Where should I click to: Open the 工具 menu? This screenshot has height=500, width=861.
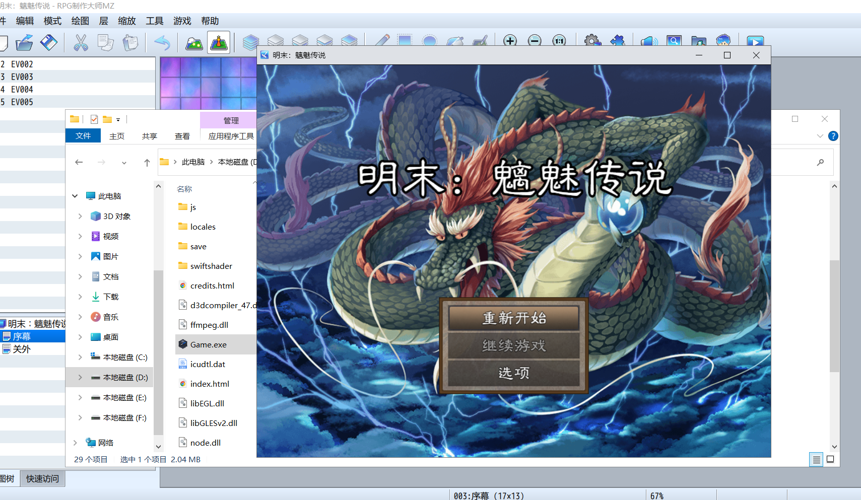pos(155,21)
